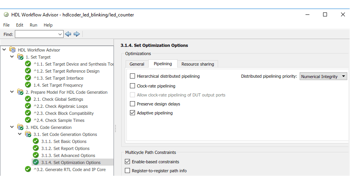This screenshot has height=191, width=350.
Task: Click the green check icon for Set Target Frequency
Action: [x=28, y=85]
